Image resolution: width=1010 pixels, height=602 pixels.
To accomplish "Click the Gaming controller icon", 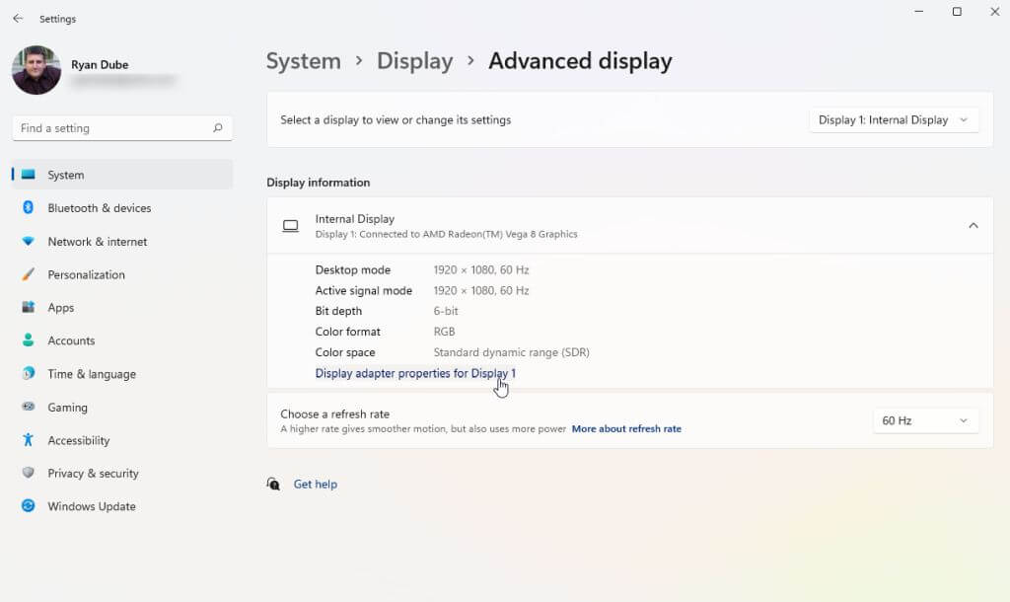I will [x=29, y=407].
